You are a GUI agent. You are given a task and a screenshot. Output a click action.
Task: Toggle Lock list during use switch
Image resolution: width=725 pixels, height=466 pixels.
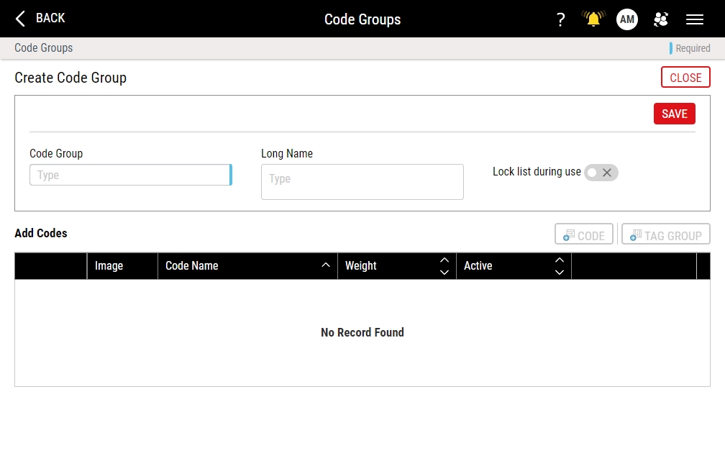coord(601,173)
